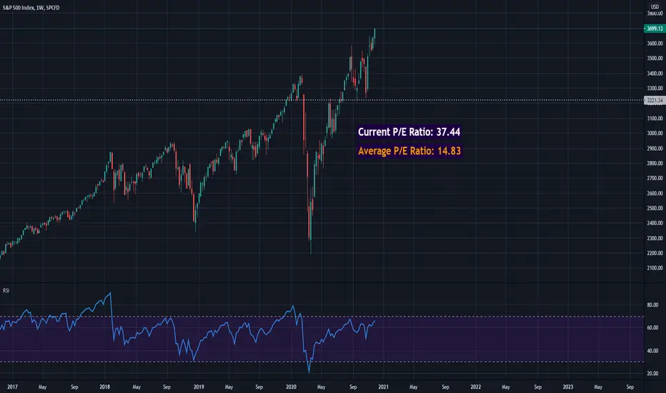Click the 2300.00 price axis label

click(655, 239)
